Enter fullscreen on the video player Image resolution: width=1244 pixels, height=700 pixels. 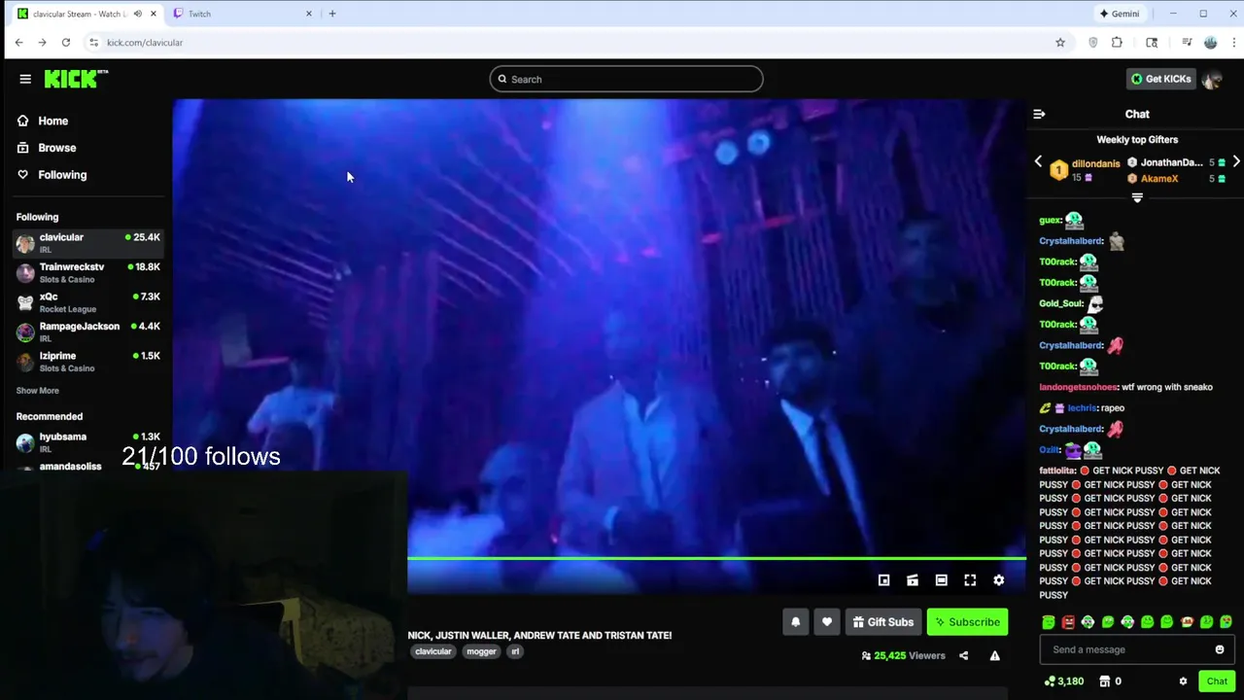point(970,580)
